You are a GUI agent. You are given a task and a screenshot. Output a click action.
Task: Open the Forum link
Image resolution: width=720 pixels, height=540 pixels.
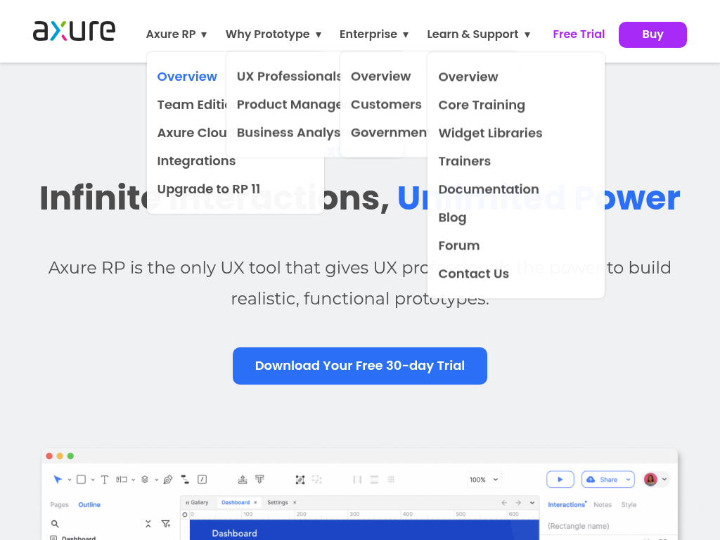point(458,245)
